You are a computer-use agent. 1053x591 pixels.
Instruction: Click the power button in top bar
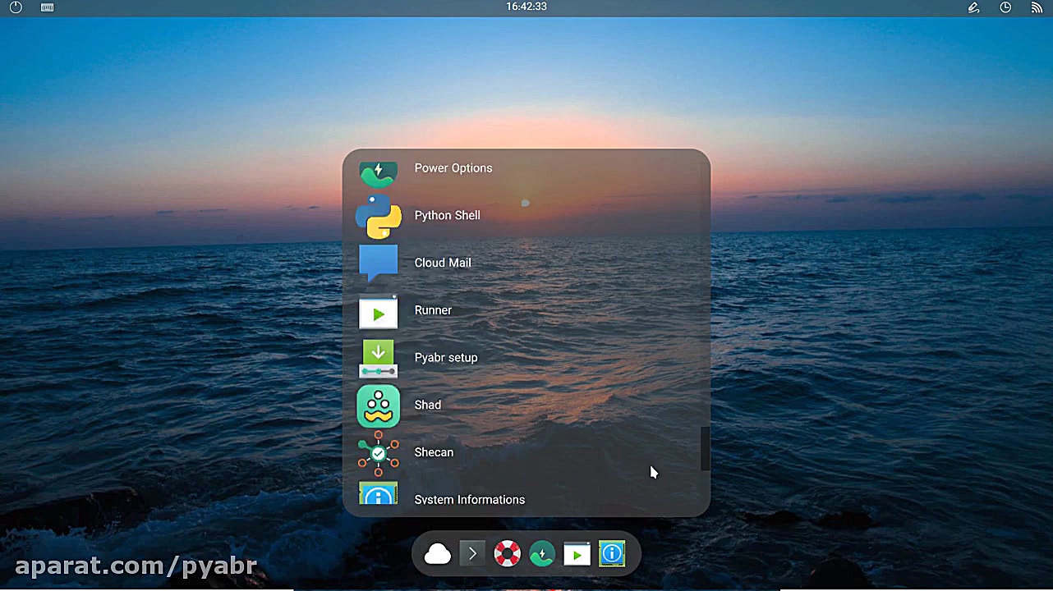pyautogui.click(x=16, y=7)
